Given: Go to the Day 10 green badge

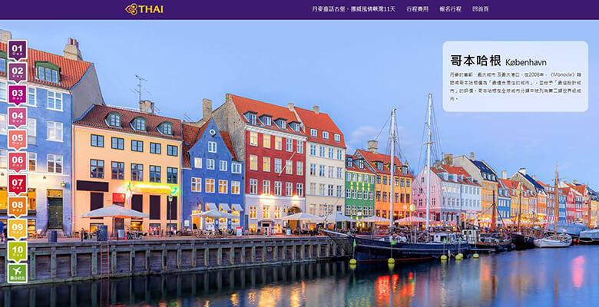Looking at the screenshot, I should coord(17,251).
